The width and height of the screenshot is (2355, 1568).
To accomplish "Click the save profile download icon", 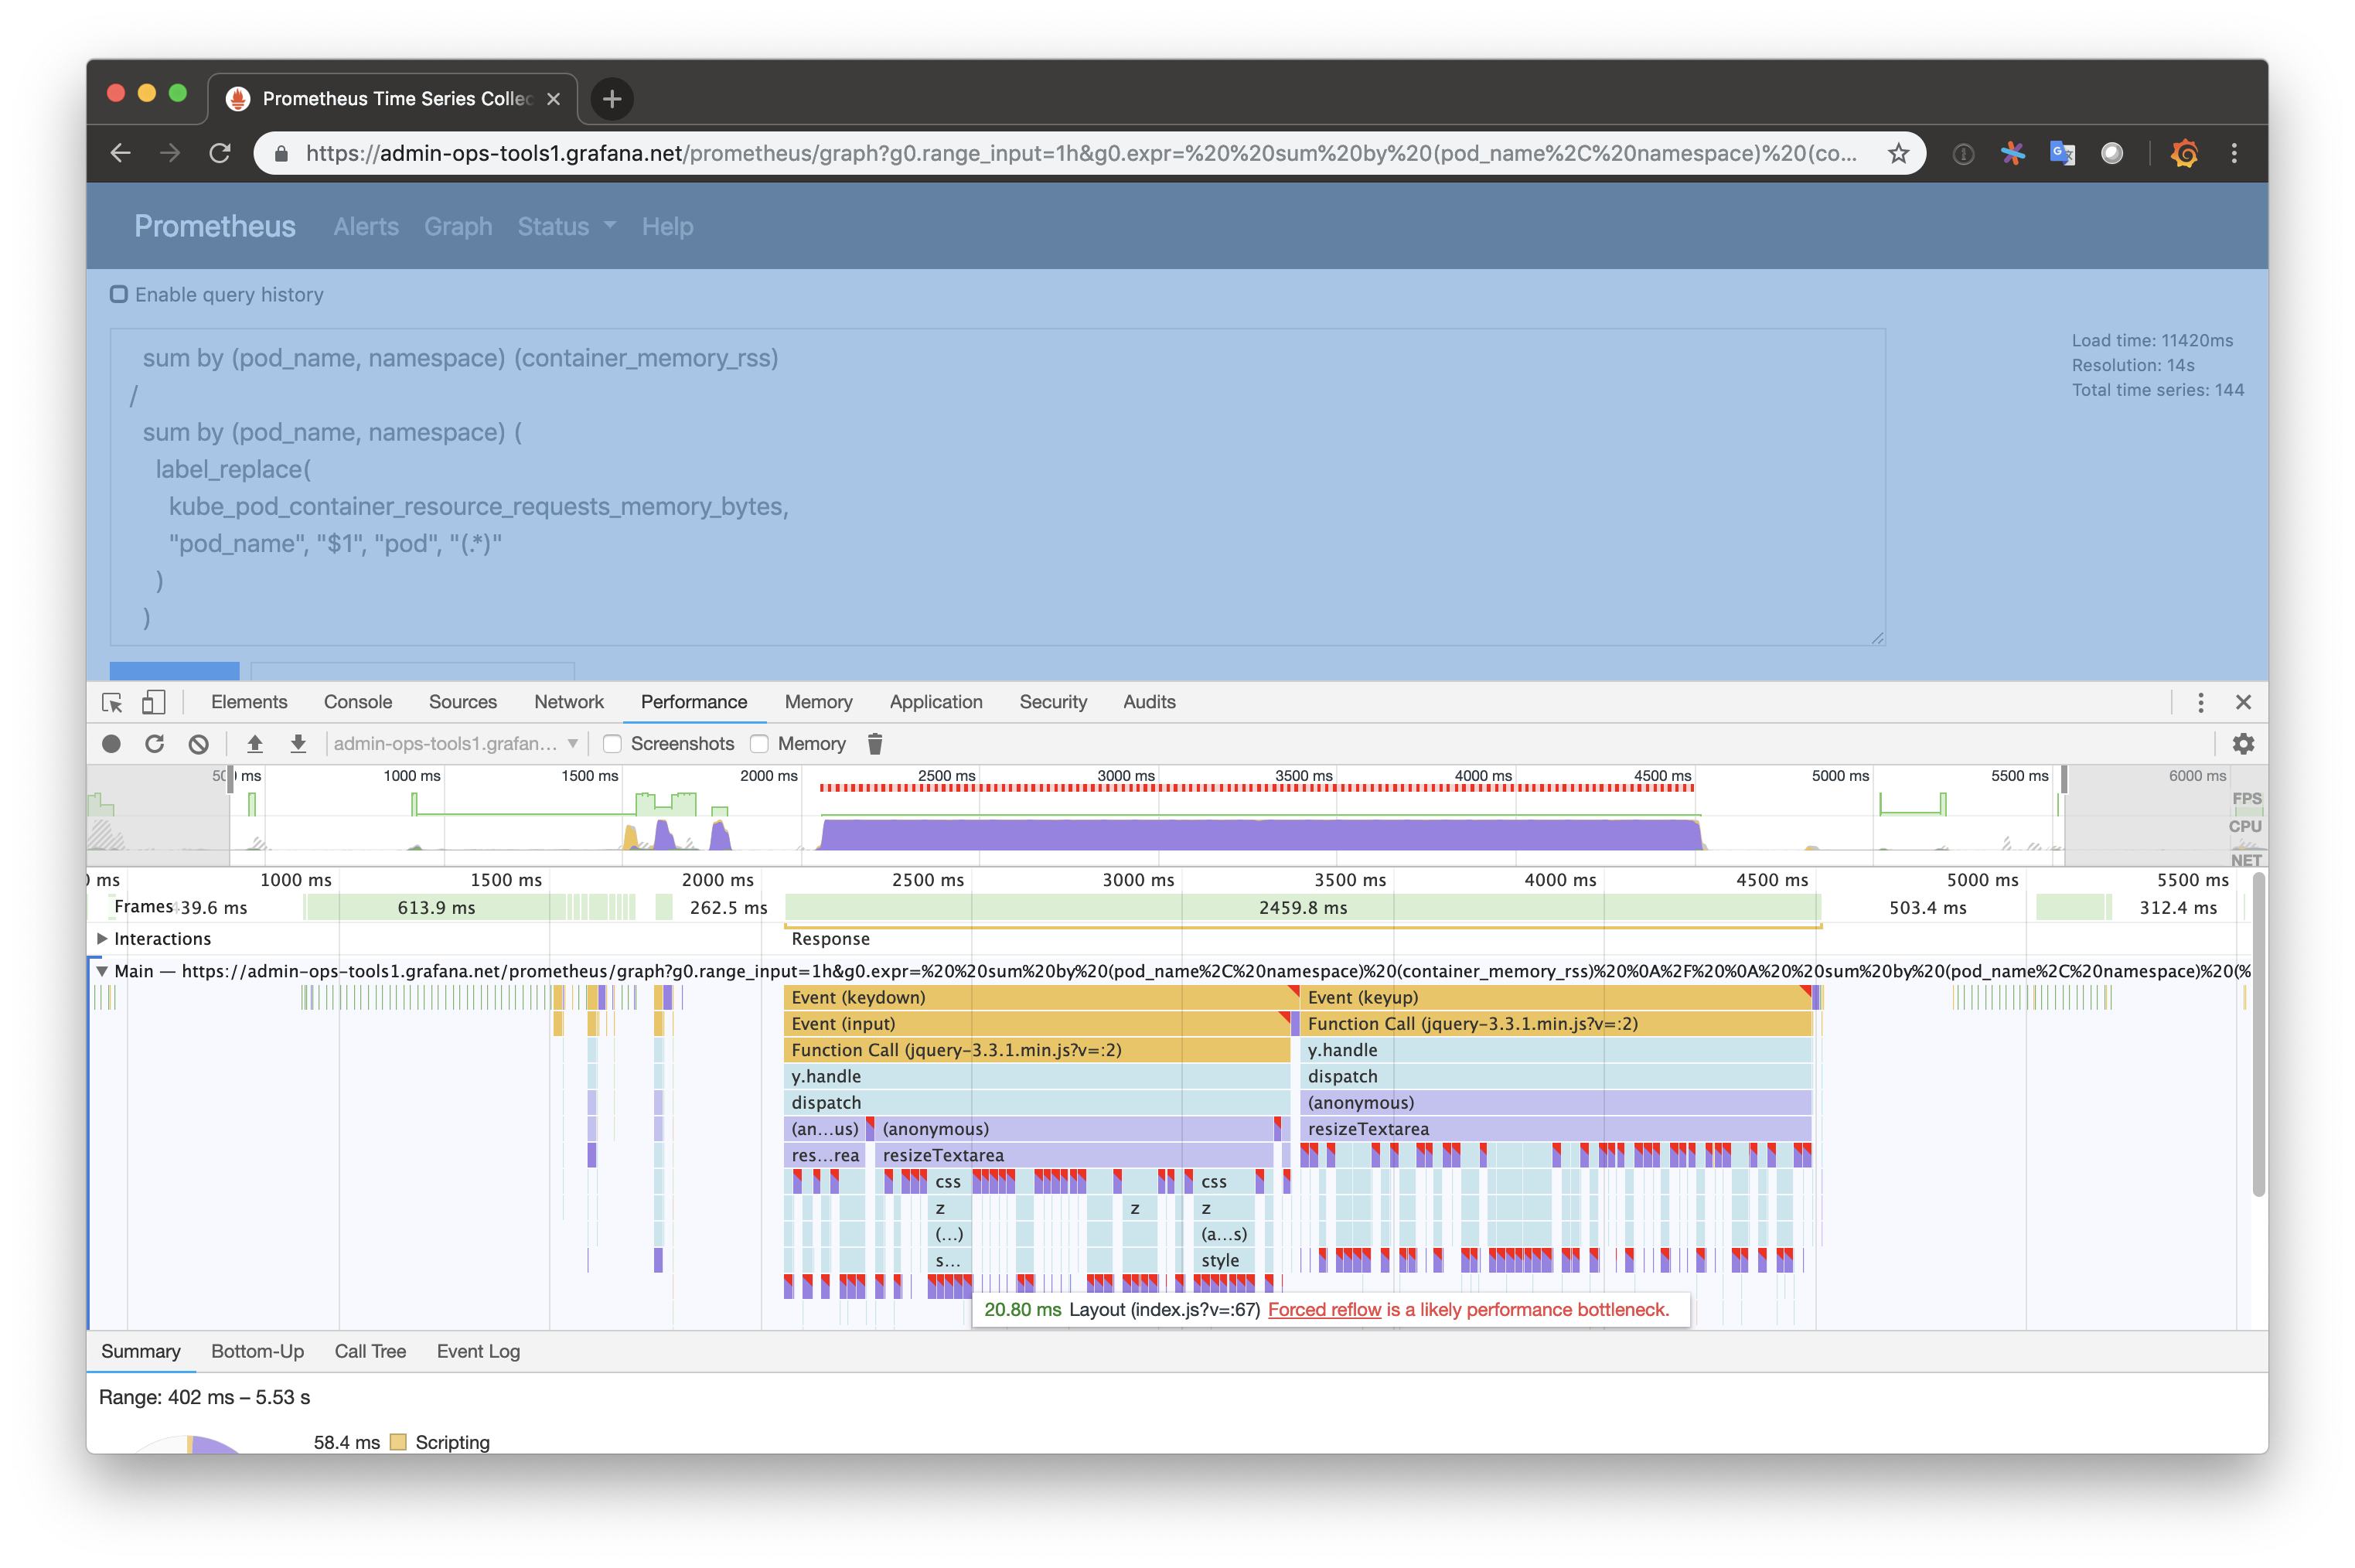I will 298,744.
